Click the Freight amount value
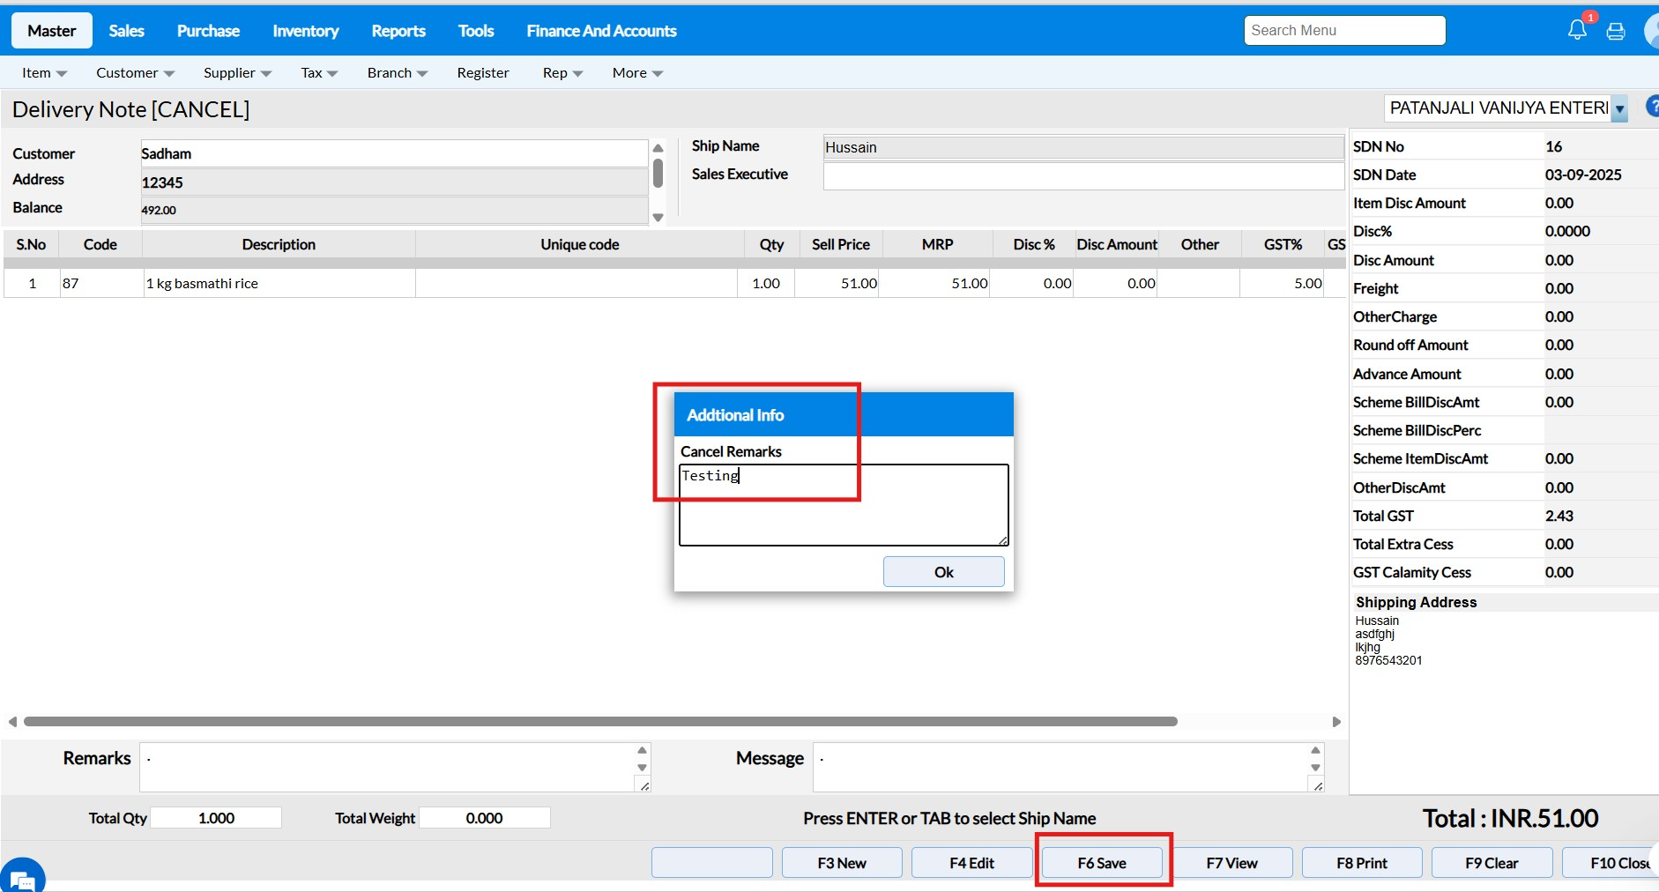The height and width of the screenshot is (892, 1659). click(1559, 288)
